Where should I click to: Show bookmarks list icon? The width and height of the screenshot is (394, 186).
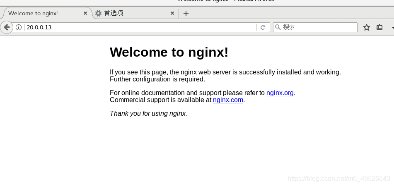(x=379, y=27)
